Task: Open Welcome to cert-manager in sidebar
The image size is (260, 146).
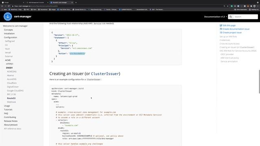Action: pyautogui.click(x=15, y=26)
